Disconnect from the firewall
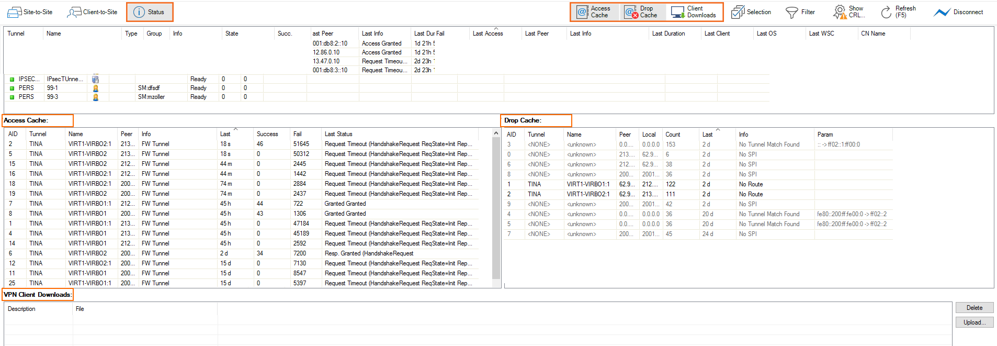The width and height of the screenshot is (997, 346). pos(958,12)
